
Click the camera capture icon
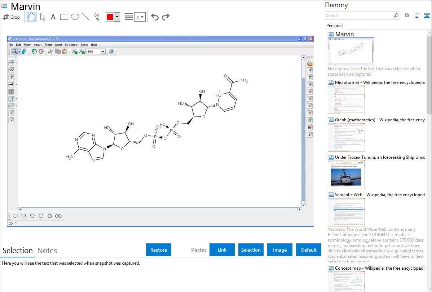pos(407,15)
